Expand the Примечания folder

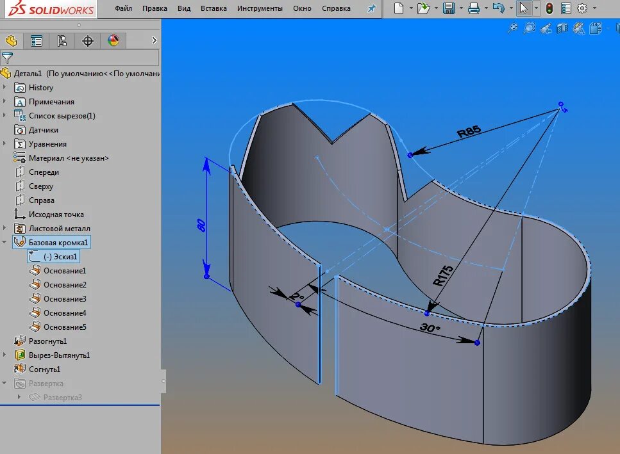4,101
